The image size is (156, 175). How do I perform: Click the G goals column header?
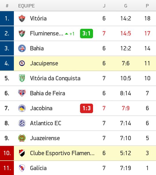(x=126, y=6)
